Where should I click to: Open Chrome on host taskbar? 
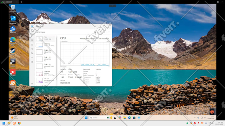coord(19,123)
